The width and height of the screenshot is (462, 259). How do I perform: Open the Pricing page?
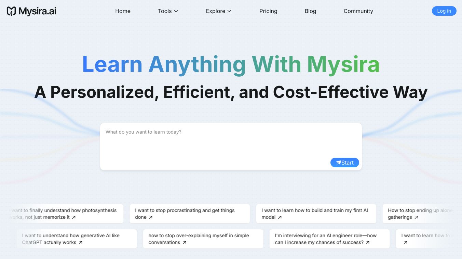coord(268,11)
